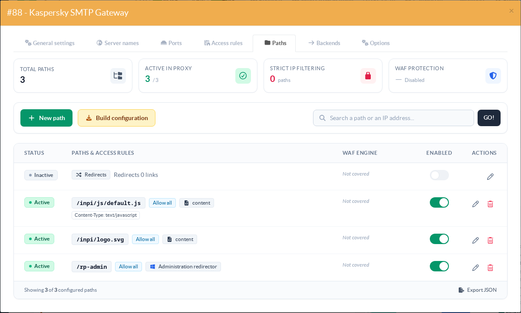
Task: Click the Redirects 0 links text
Action: 136,175
